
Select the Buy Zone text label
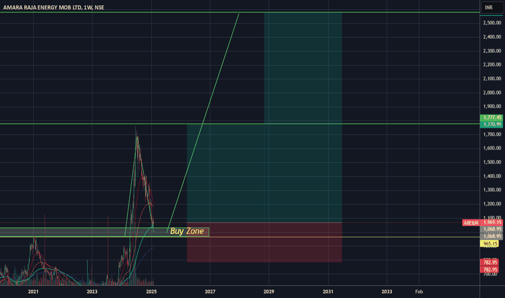coord(187,231)
